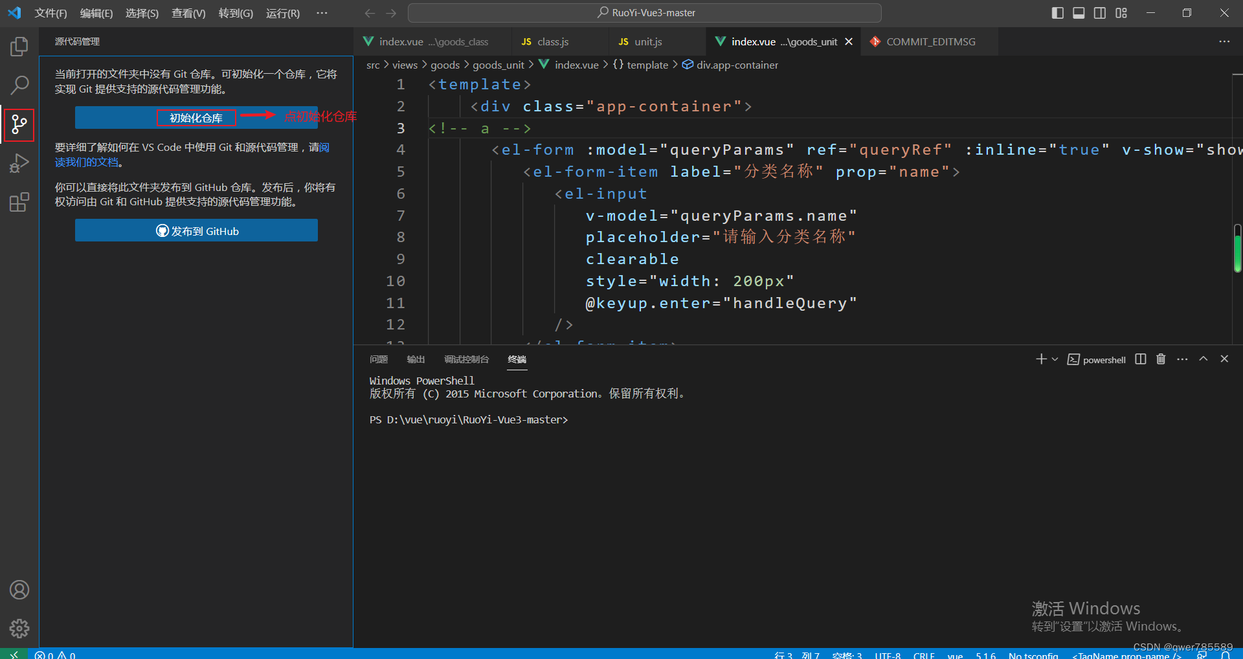Viewport: 1243px width, 659px height.
Task: Expand breadcrumb template symbol
Action: pos(640,65)
